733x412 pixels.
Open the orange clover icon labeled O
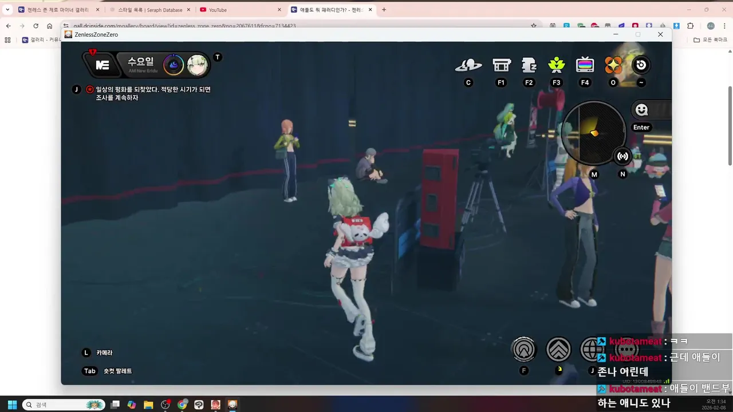click(613, 65)
